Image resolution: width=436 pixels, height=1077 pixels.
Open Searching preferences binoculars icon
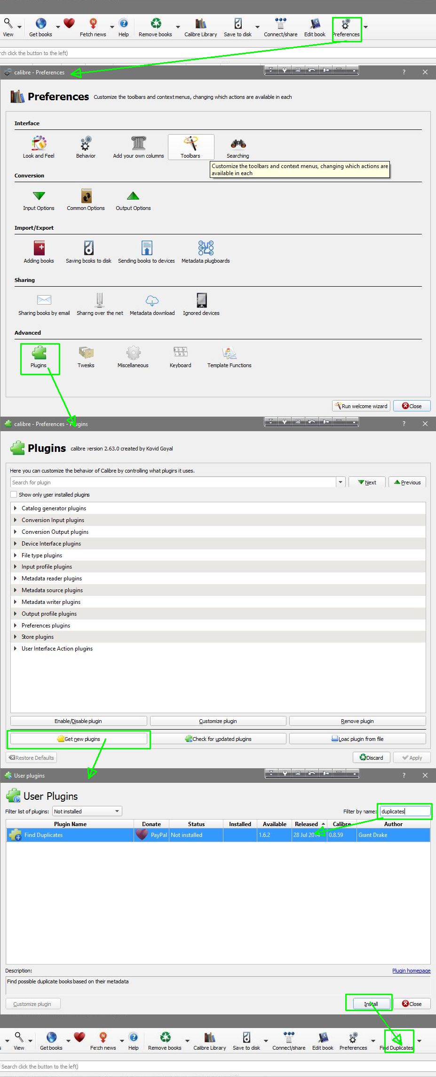pyautogui.click(x=238, y=147)
